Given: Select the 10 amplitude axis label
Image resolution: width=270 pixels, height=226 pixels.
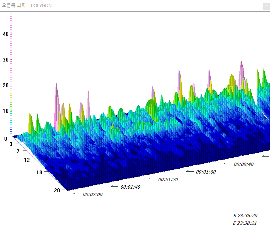Looking at the screenshot, I should [5, 111].
